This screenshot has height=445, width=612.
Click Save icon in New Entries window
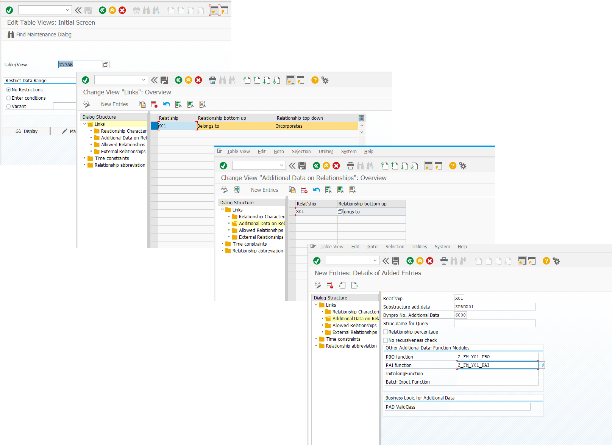click(395, 261)
